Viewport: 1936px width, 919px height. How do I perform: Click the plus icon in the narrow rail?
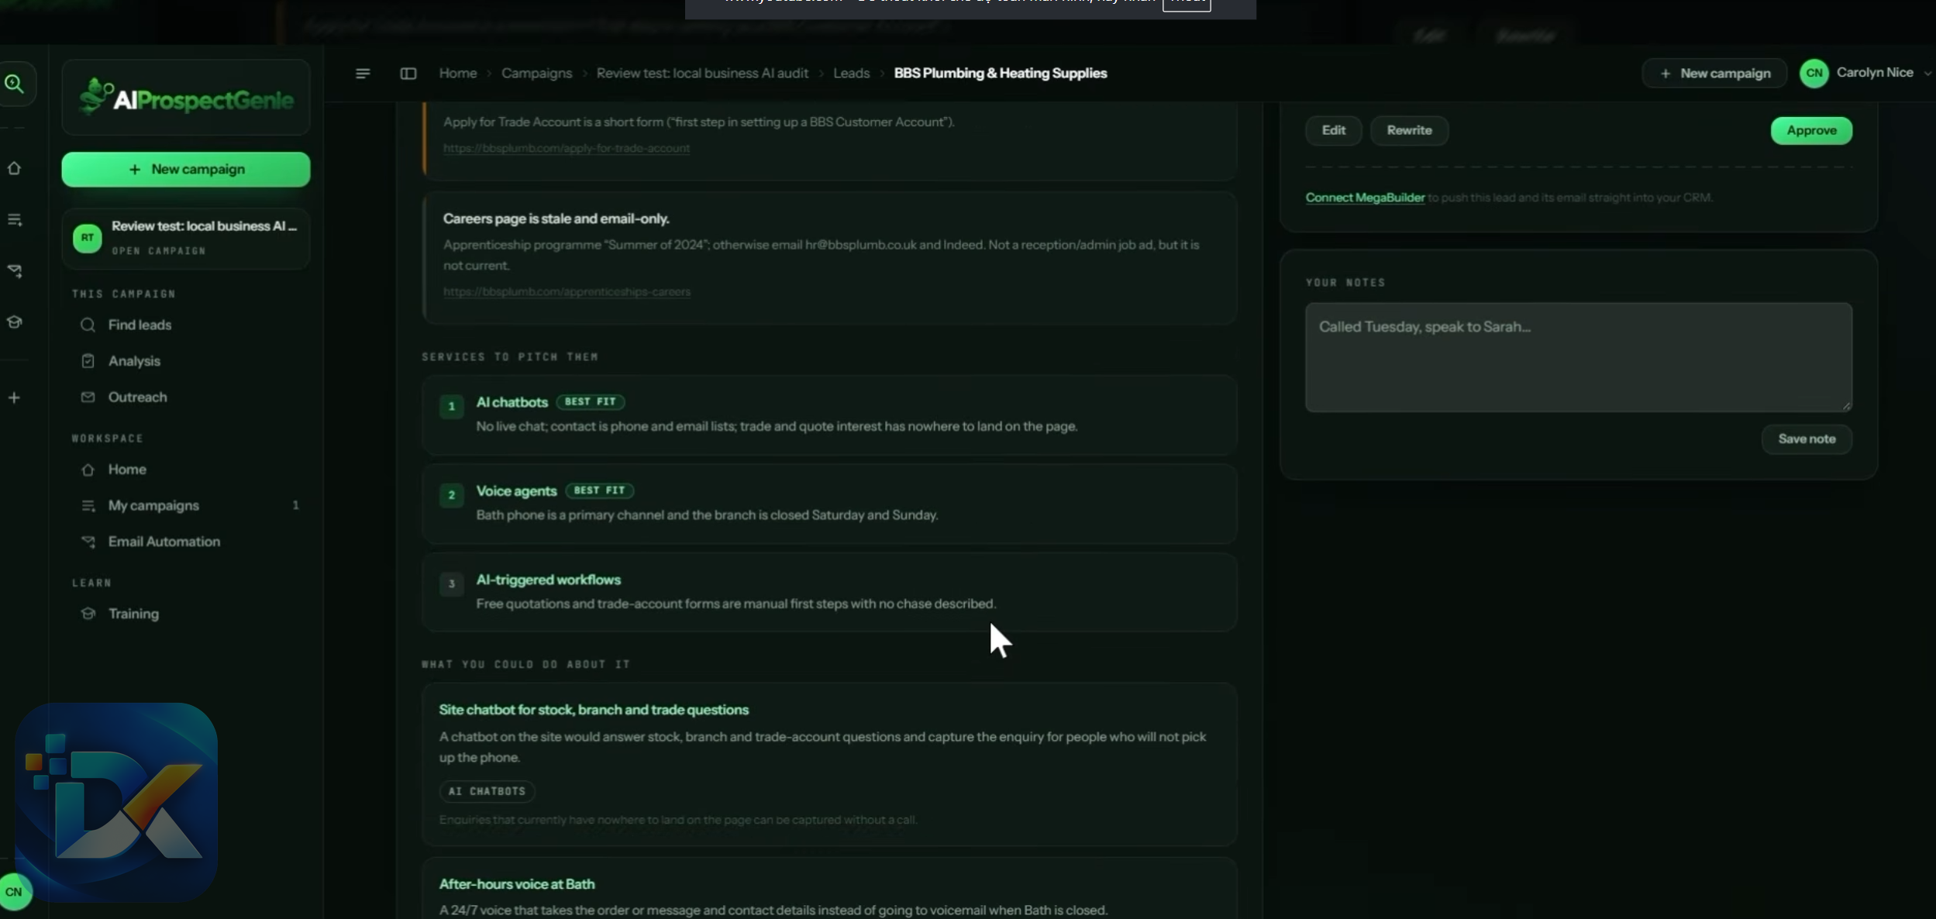(x=14, y=398)
